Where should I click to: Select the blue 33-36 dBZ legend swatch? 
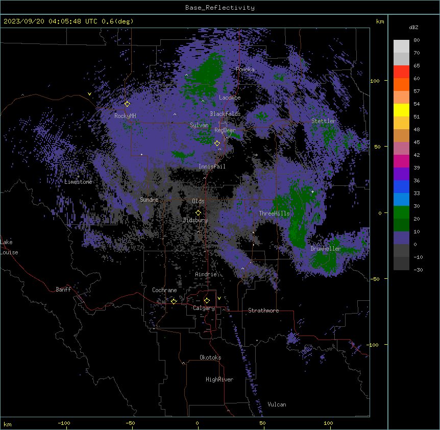coord(401,186)
